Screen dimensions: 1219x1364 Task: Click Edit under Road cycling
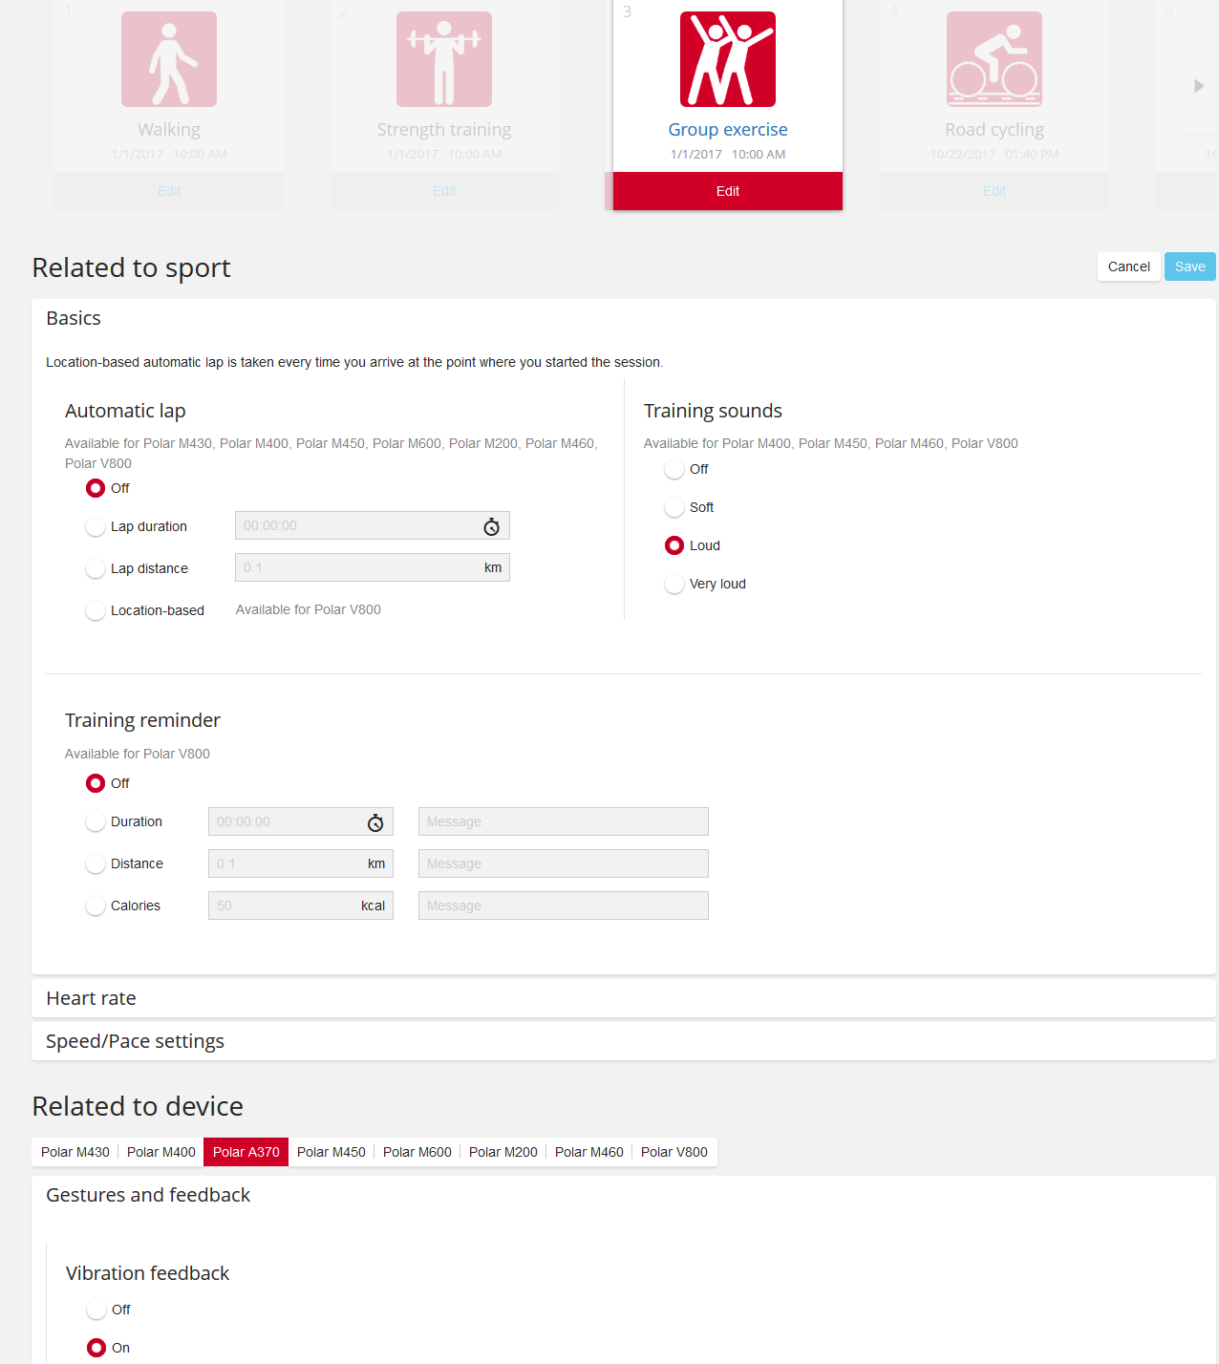[994, 191]
